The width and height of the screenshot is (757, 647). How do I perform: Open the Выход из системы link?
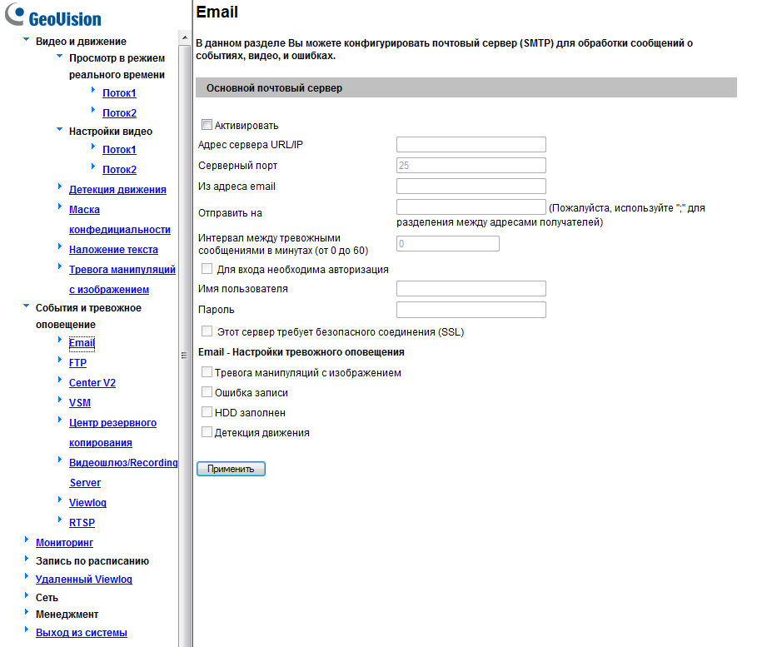(x=81, y=633)
